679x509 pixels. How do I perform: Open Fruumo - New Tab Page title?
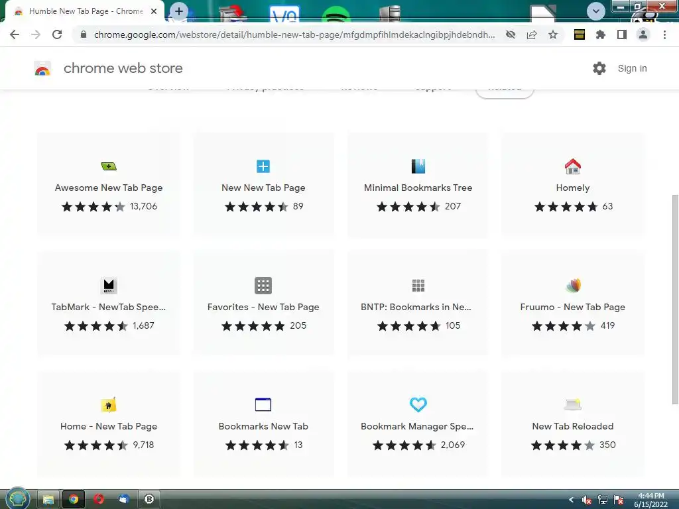pyautogui.click(x=572, y=307)
